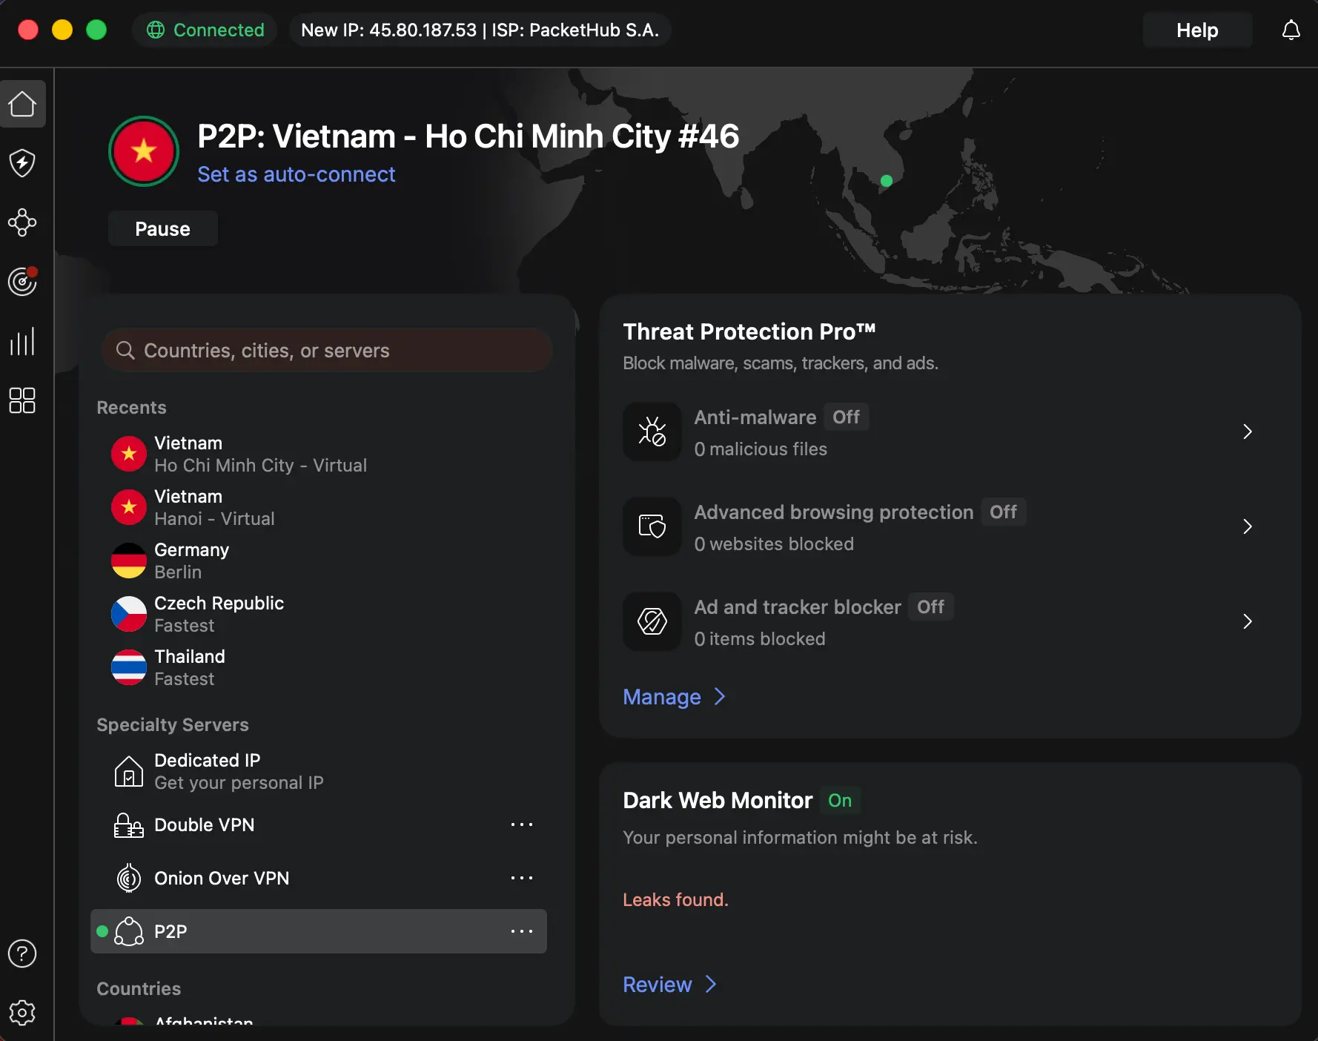Screen dimensions: 1318x1041
Task: Open the Double VPN options menu
Action: pos(523,824)
